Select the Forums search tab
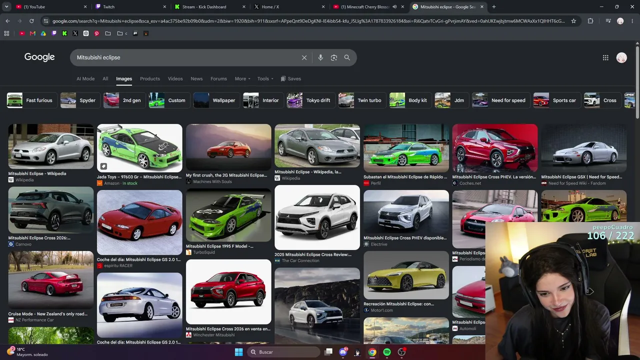The width and height of the screenshot is (640, 360). pyautogui.click(x=218, y=78)
